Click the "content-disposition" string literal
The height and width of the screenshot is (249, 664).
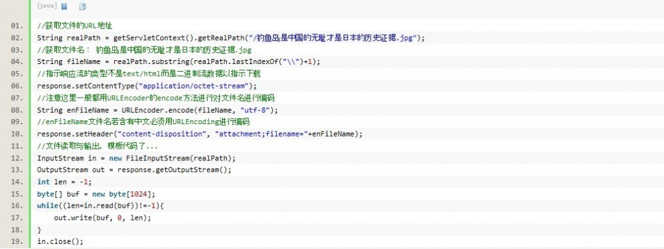(x=161, y=135)
